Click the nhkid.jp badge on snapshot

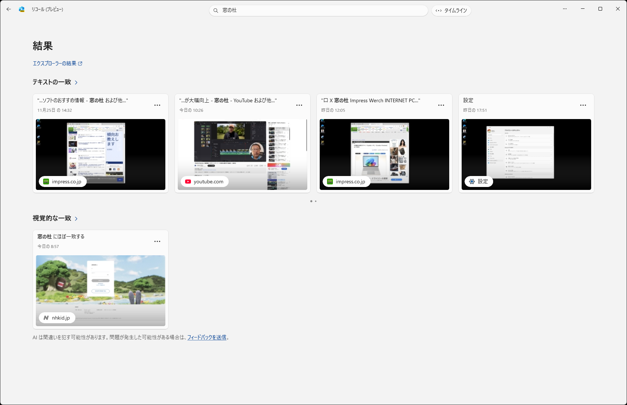57,318
